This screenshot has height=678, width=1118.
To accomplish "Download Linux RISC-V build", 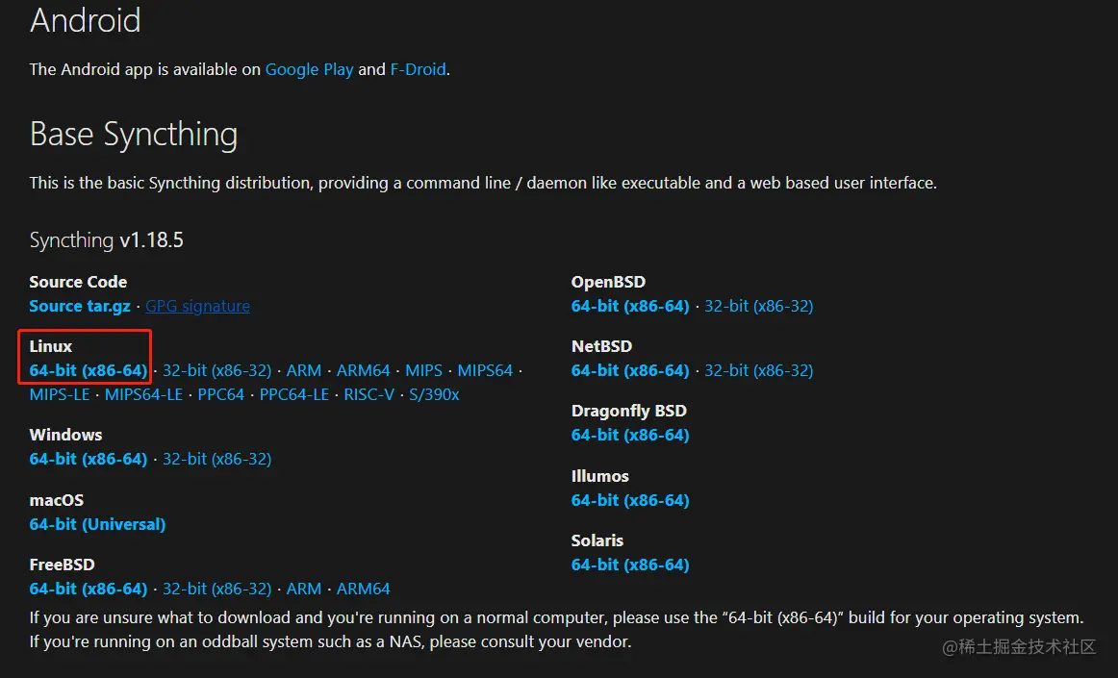I will 368,394.
